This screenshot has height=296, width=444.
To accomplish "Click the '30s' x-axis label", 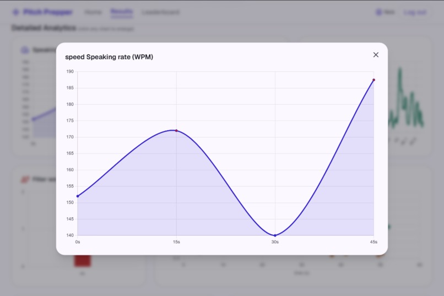I will pyautogui.click(x=275, y=242).
